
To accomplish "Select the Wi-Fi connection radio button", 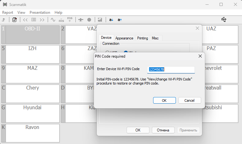I will point(126,53).
